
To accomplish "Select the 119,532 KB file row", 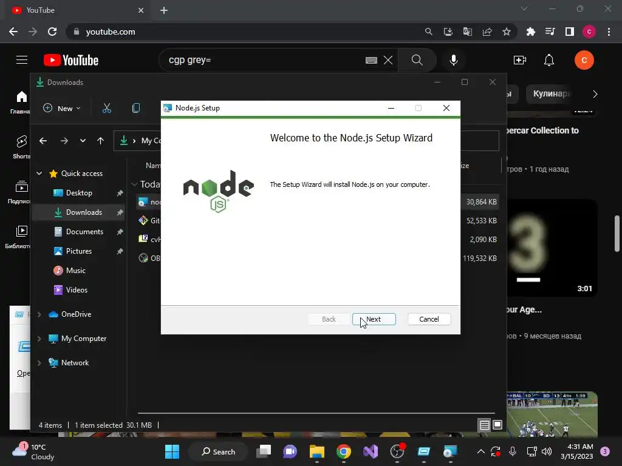I will click(x=317, y=258).
